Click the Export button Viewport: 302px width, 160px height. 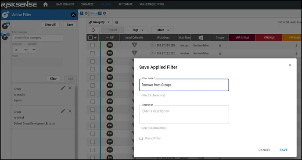click(x=113, y=30)
